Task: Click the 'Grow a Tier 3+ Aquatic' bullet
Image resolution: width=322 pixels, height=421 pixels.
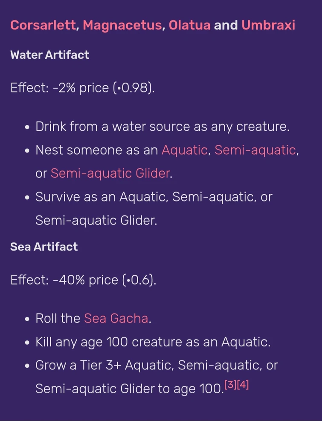Action: coord(156,365)
